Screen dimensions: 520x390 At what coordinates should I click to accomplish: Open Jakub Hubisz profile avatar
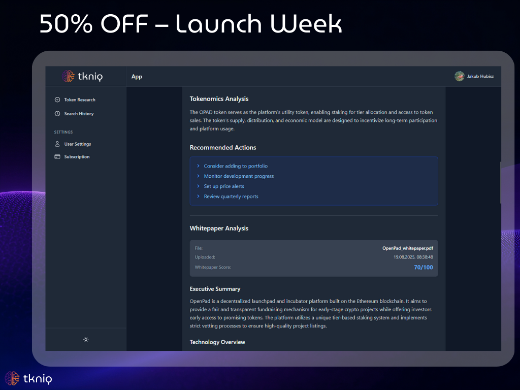tap(459, 76)
